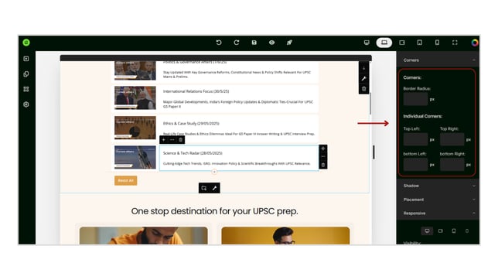Viewport: 498px width, 280px height.
Task: Click the right card image with man in glasses
Action: [x=285, y=235]
